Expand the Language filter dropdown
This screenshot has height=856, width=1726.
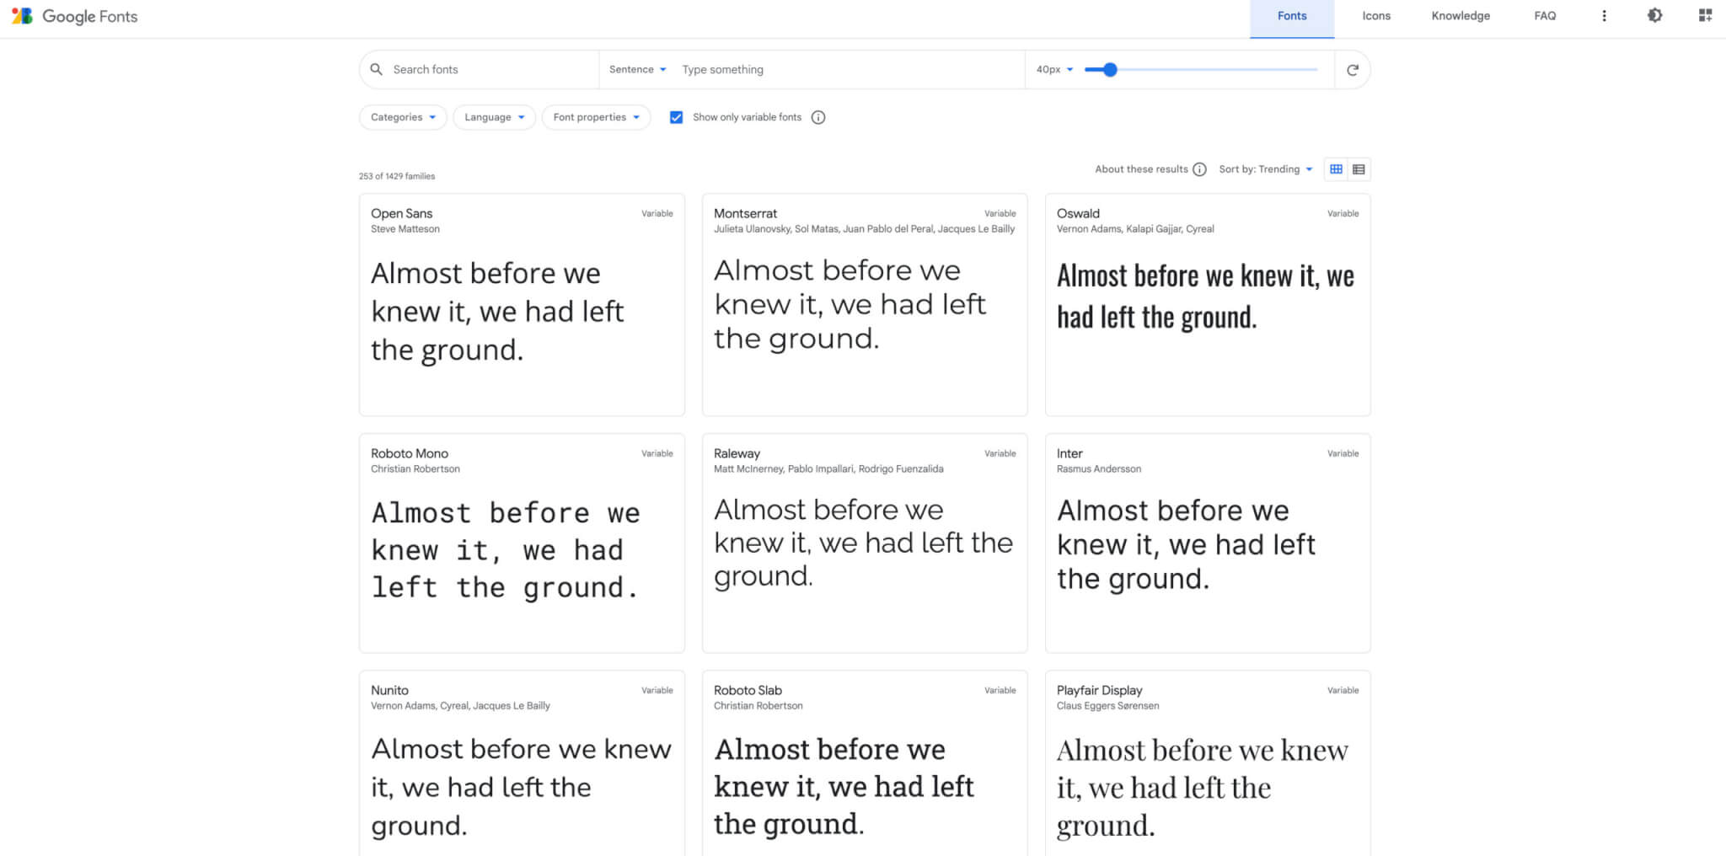click(x=494, y=117)
